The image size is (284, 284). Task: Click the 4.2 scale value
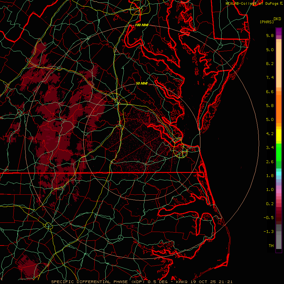coord(270,134)
